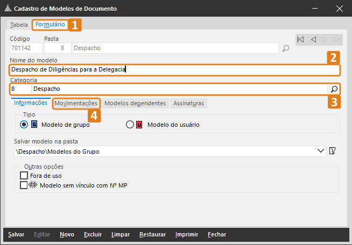Viewport: 352px width, 245px height.
Task: Click the Imprimir button
Action: (x=187, y=234)
